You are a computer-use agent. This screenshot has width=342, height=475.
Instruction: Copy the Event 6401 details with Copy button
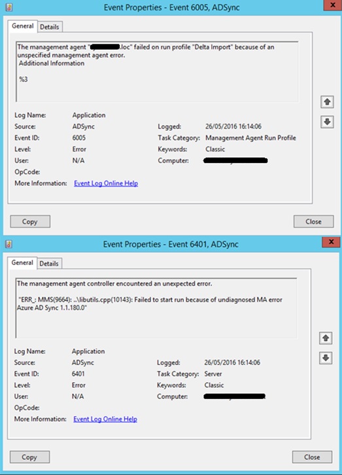[x=29, y=457]
